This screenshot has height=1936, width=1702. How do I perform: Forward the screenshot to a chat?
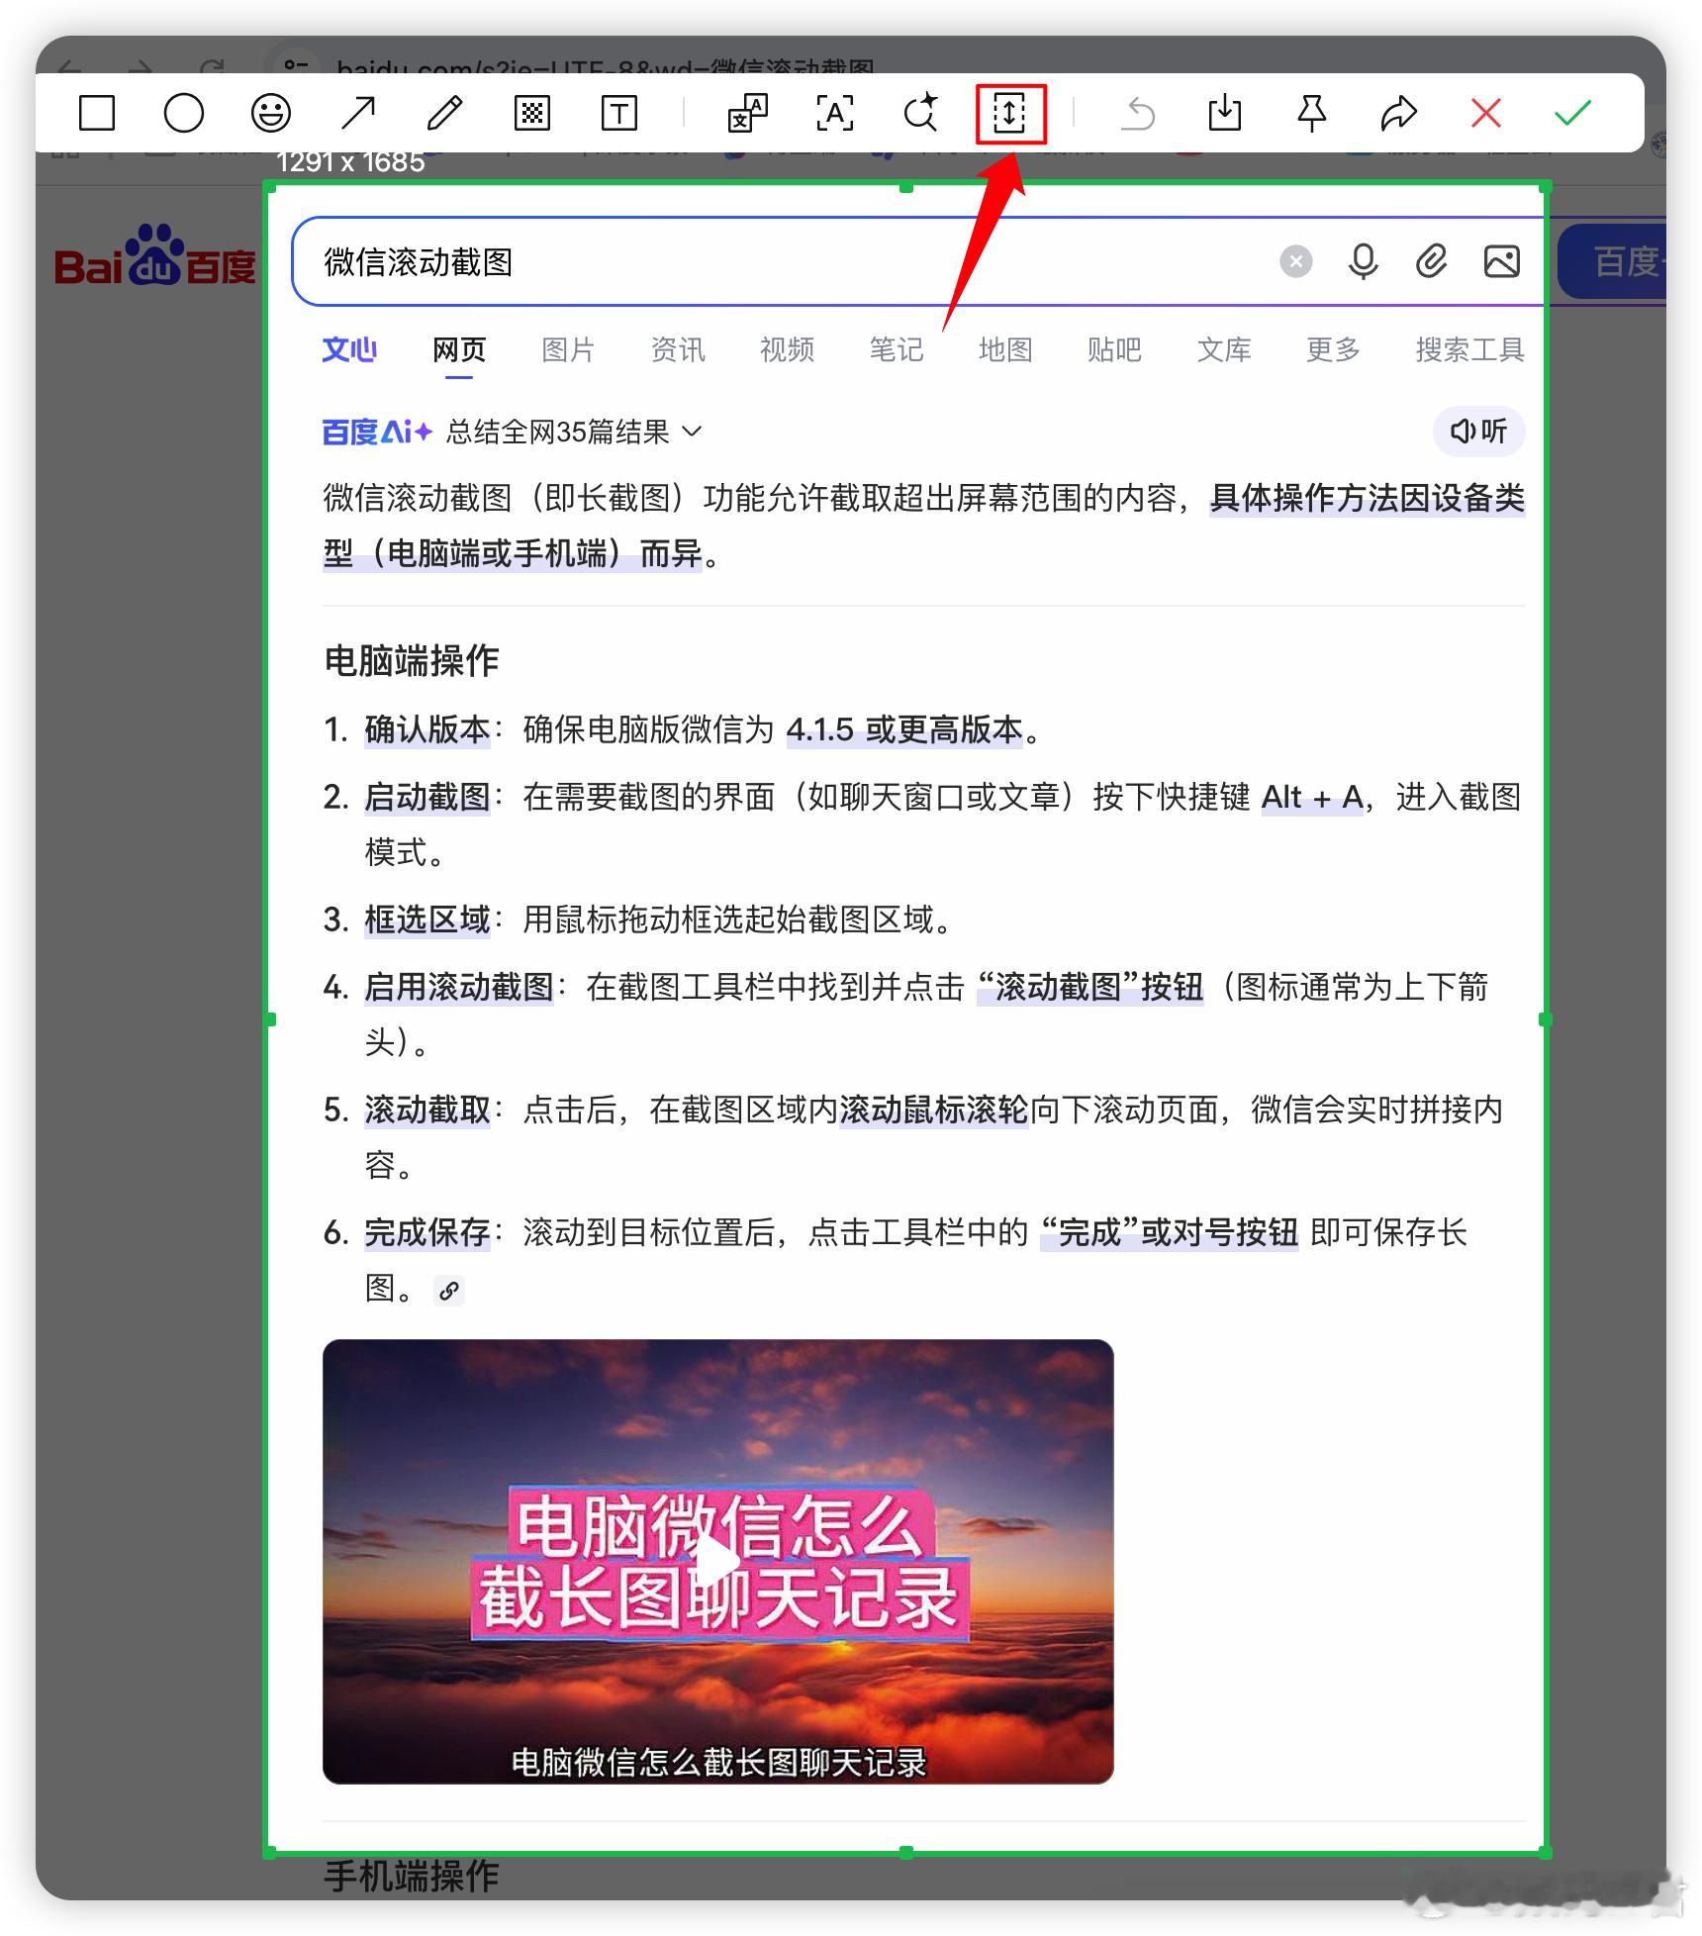pyautogui.click(x=1398, y=113)
